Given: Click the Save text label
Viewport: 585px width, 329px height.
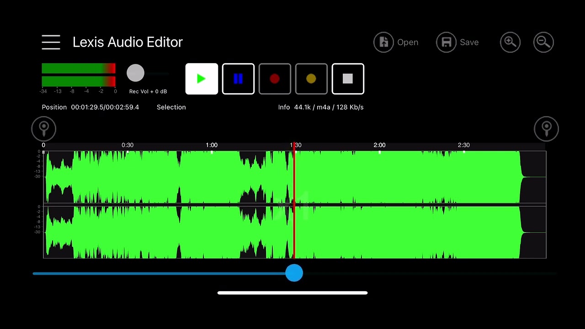Looking at the screenshot, I should coord(469,42).
